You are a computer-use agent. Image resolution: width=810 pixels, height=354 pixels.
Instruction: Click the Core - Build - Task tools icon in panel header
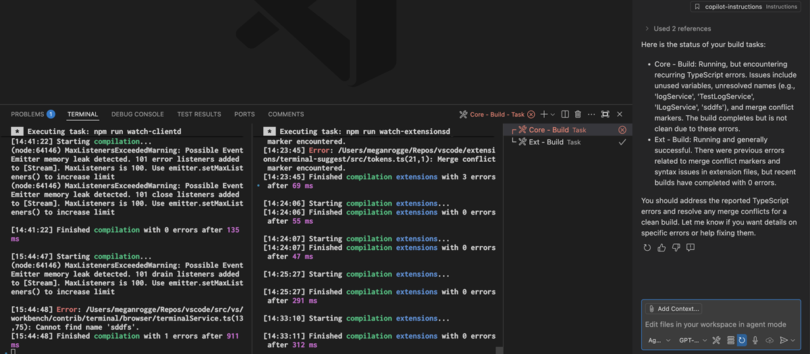pyautogui.click(x=464, y=114)
